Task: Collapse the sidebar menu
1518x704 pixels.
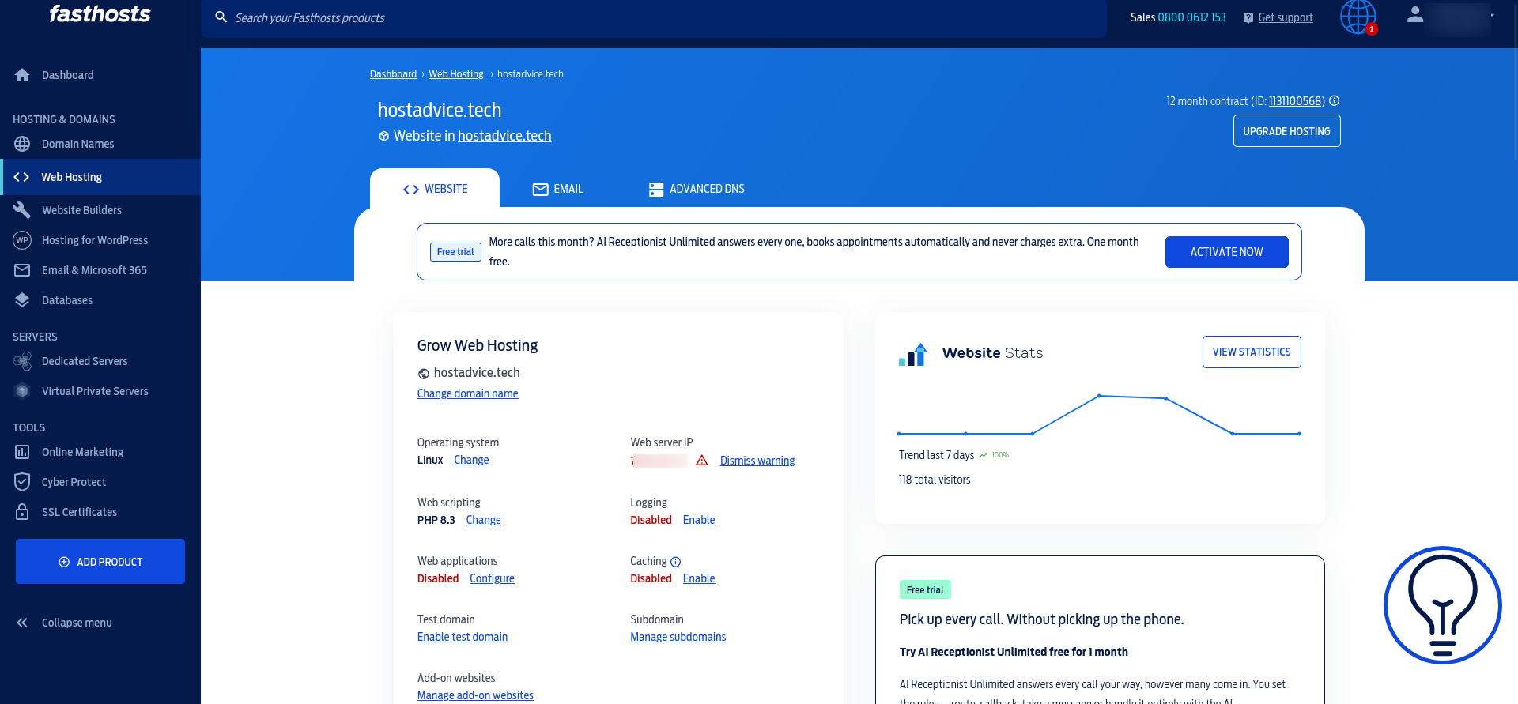Action: 64,623
